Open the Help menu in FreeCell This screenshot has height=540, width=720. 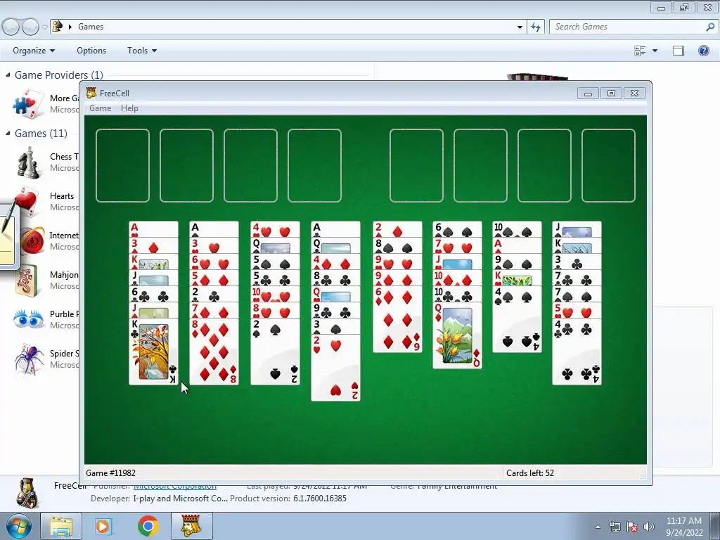tap(129, 108)
